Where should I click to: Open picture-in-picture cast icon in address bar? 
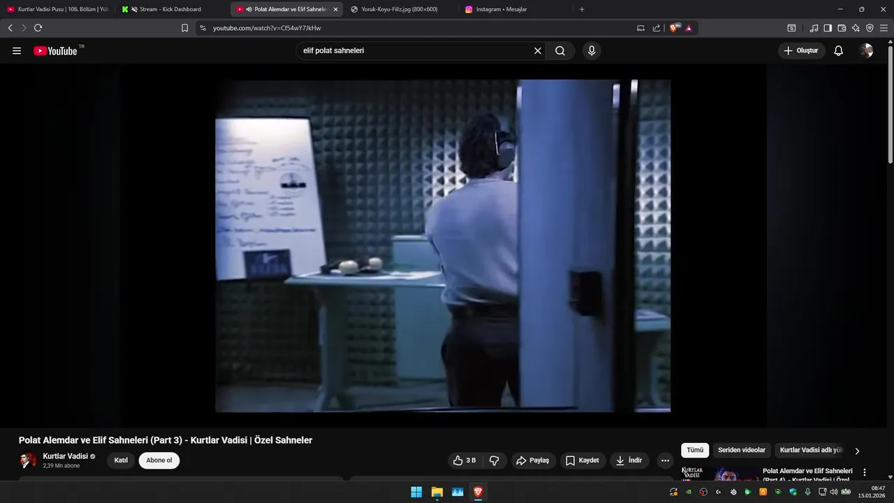pos(640,28)
